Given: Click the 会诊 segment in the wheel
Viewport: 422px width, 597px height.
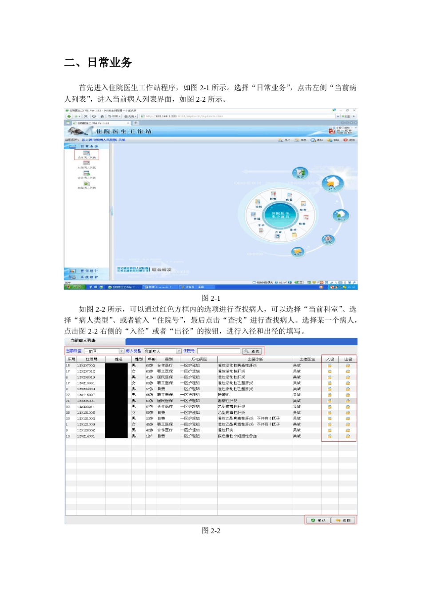Looking at the screenshot, I should pyautogui.click(x=278, y=234).
